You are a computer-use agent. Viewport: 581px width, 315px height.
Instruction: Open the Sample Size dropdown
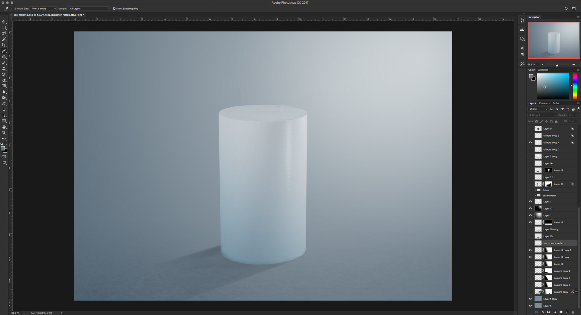click(x=43, y=9)
